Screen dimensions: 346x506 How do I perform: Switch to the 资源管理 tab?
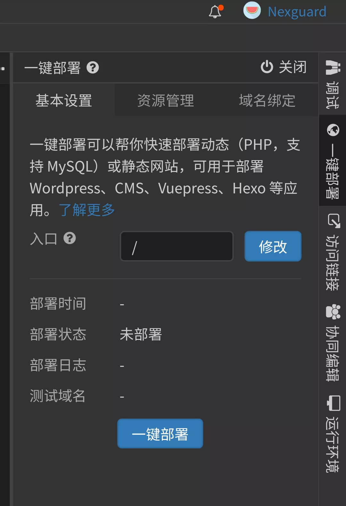(166, 100)
